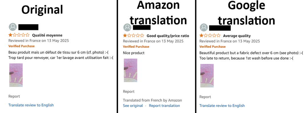
Task: Click the star rating in Original review
Action: [x=19, y=35]
